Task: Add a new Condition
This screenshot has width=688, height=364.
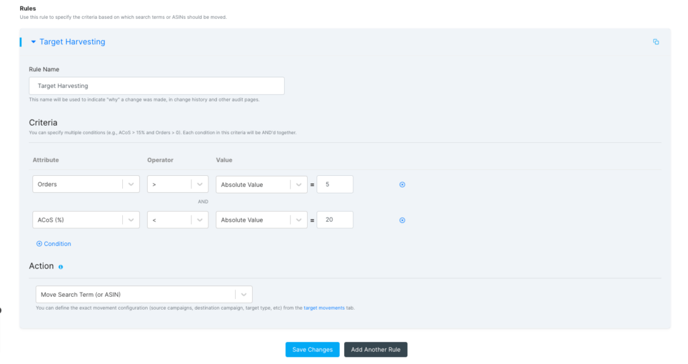Action: coord(54,244)
